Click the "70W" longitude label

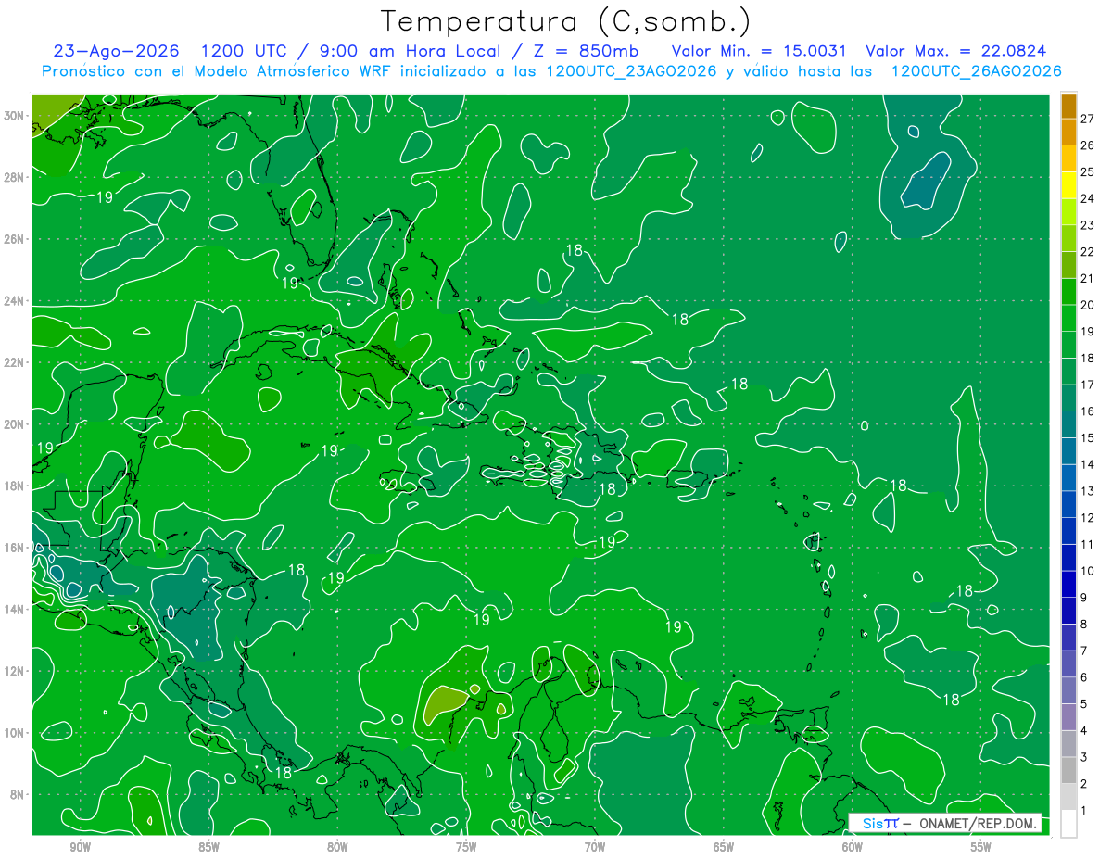point(595,847)
